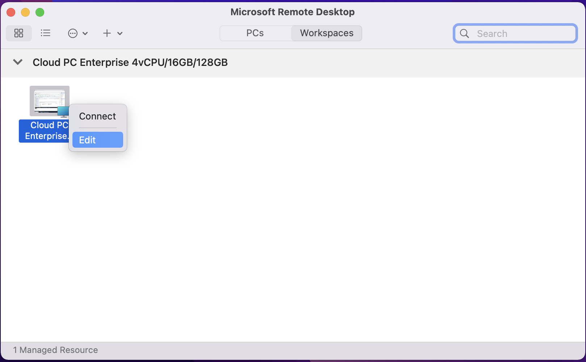Select the Cloud PC desktop thumbnail
Image resolution: width=586 pixels, height=362 pixels.
[50, 101]
